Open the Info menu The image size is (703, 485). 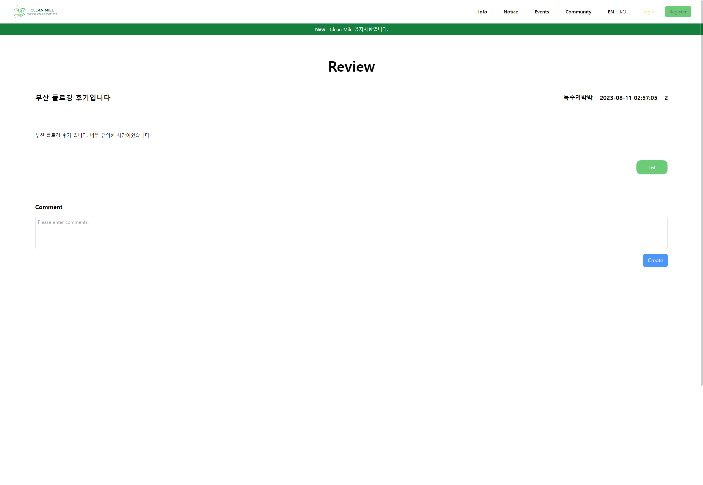coord(482,11)
